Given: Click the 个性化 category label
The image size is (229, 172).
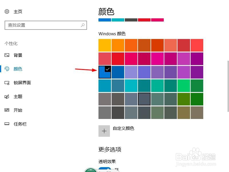Looking at the screenshot, I should (11, 44).
